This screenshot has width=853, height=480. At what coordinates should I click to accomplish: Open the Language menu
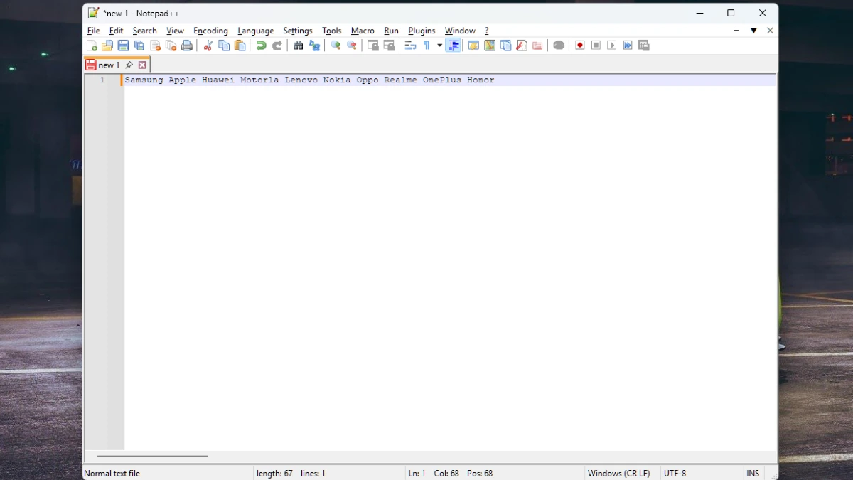tap(255, 31)
